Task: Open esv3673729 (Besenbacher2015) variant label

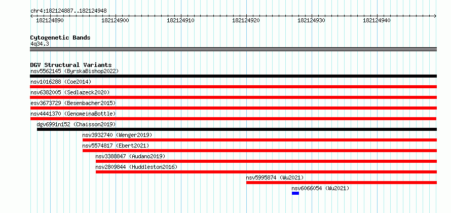Action: coord(73,103)
